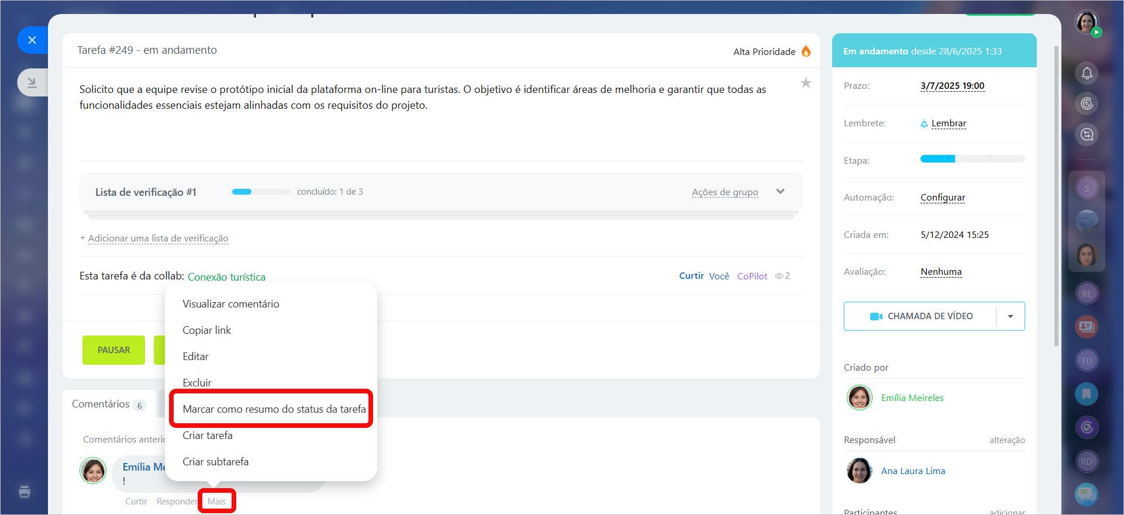Screen dimensions: 1124x515
Task: Open the views eye counter
Action: 782,276
